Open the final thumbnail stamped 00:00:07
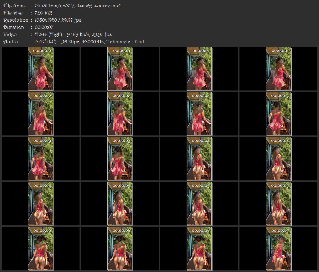 click(x=278, y=249)
